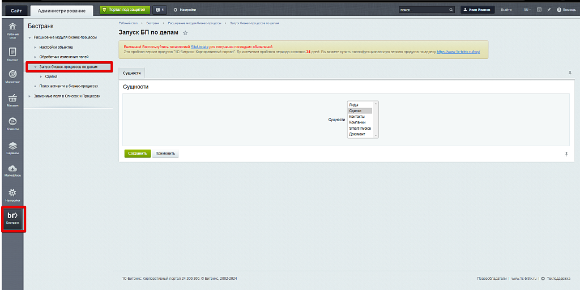This screenshot has width=580, height=290.
Task: Expand the Сделка tree item
Action: tap(41, 76)
